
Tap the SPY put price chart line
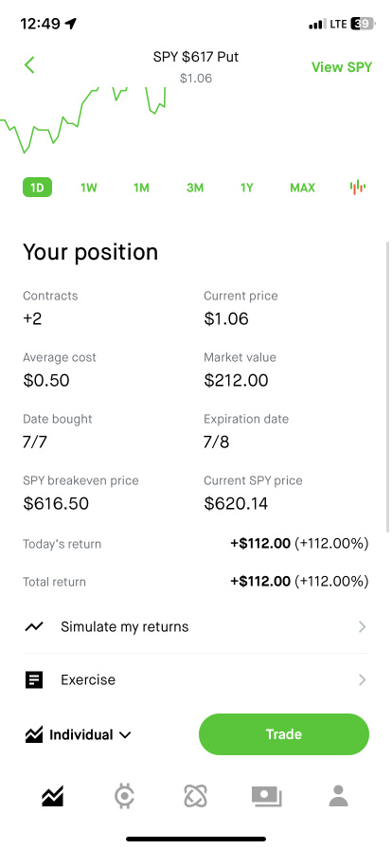tap(82, 120)
